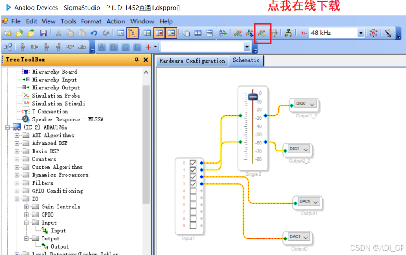
Task: Select the Output block tree item
Action: point(59,246)
